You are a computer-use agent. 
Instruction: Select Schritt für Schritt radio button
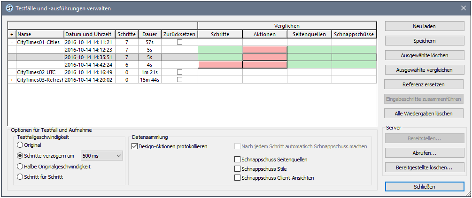click(x=20, y=176)
